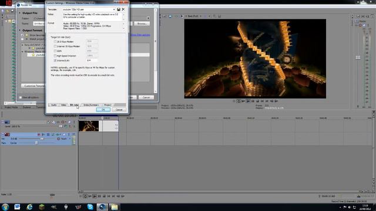The width and height of the screenshot is (376, 211).
Task: Switch to Project Media tab
Action: click(11, 107)
